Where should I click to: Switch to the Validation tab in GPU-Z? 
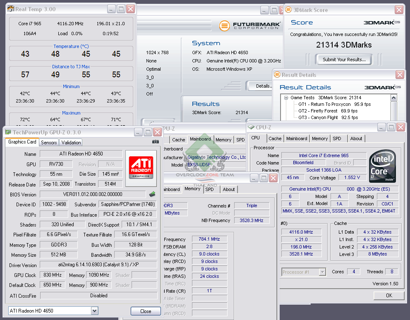71,142
